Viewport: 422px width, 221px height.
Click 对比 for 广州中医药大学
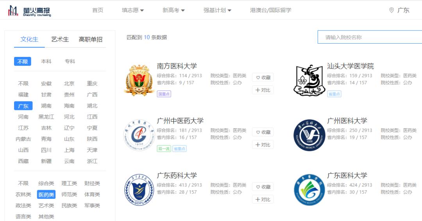pyautogui.click(x=263, y=145)
